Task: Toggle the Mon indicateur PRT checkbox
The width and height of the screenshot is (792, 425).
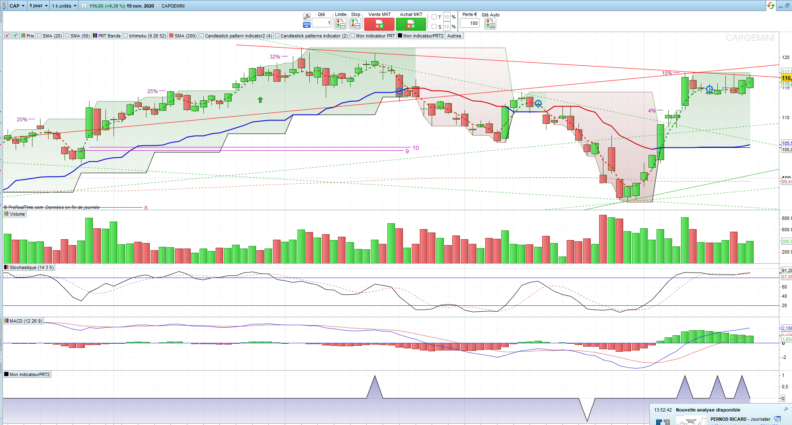Action: [x=353, y=36]
